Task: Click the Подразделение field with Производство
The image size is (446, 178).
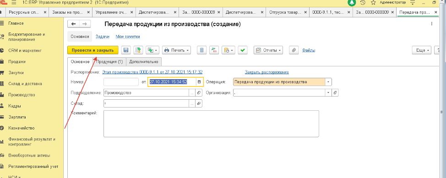Action: (147, 93)
